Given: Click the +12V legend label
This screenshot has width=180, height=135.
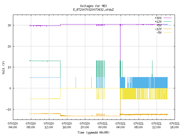Looking at the screenshot, I should [x=158, y=22].
